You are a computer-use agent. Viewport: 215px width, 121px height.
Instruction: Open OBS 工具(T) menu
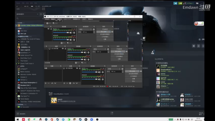[x=84, y=19]
